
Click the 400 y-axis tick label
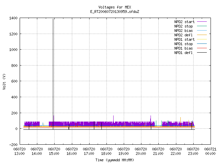click(x=14, y=97)
